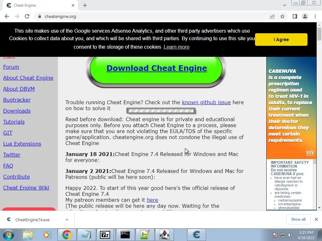Click the browser forward arrow
This screenshot has height=241, width=322.
(17, 16)
